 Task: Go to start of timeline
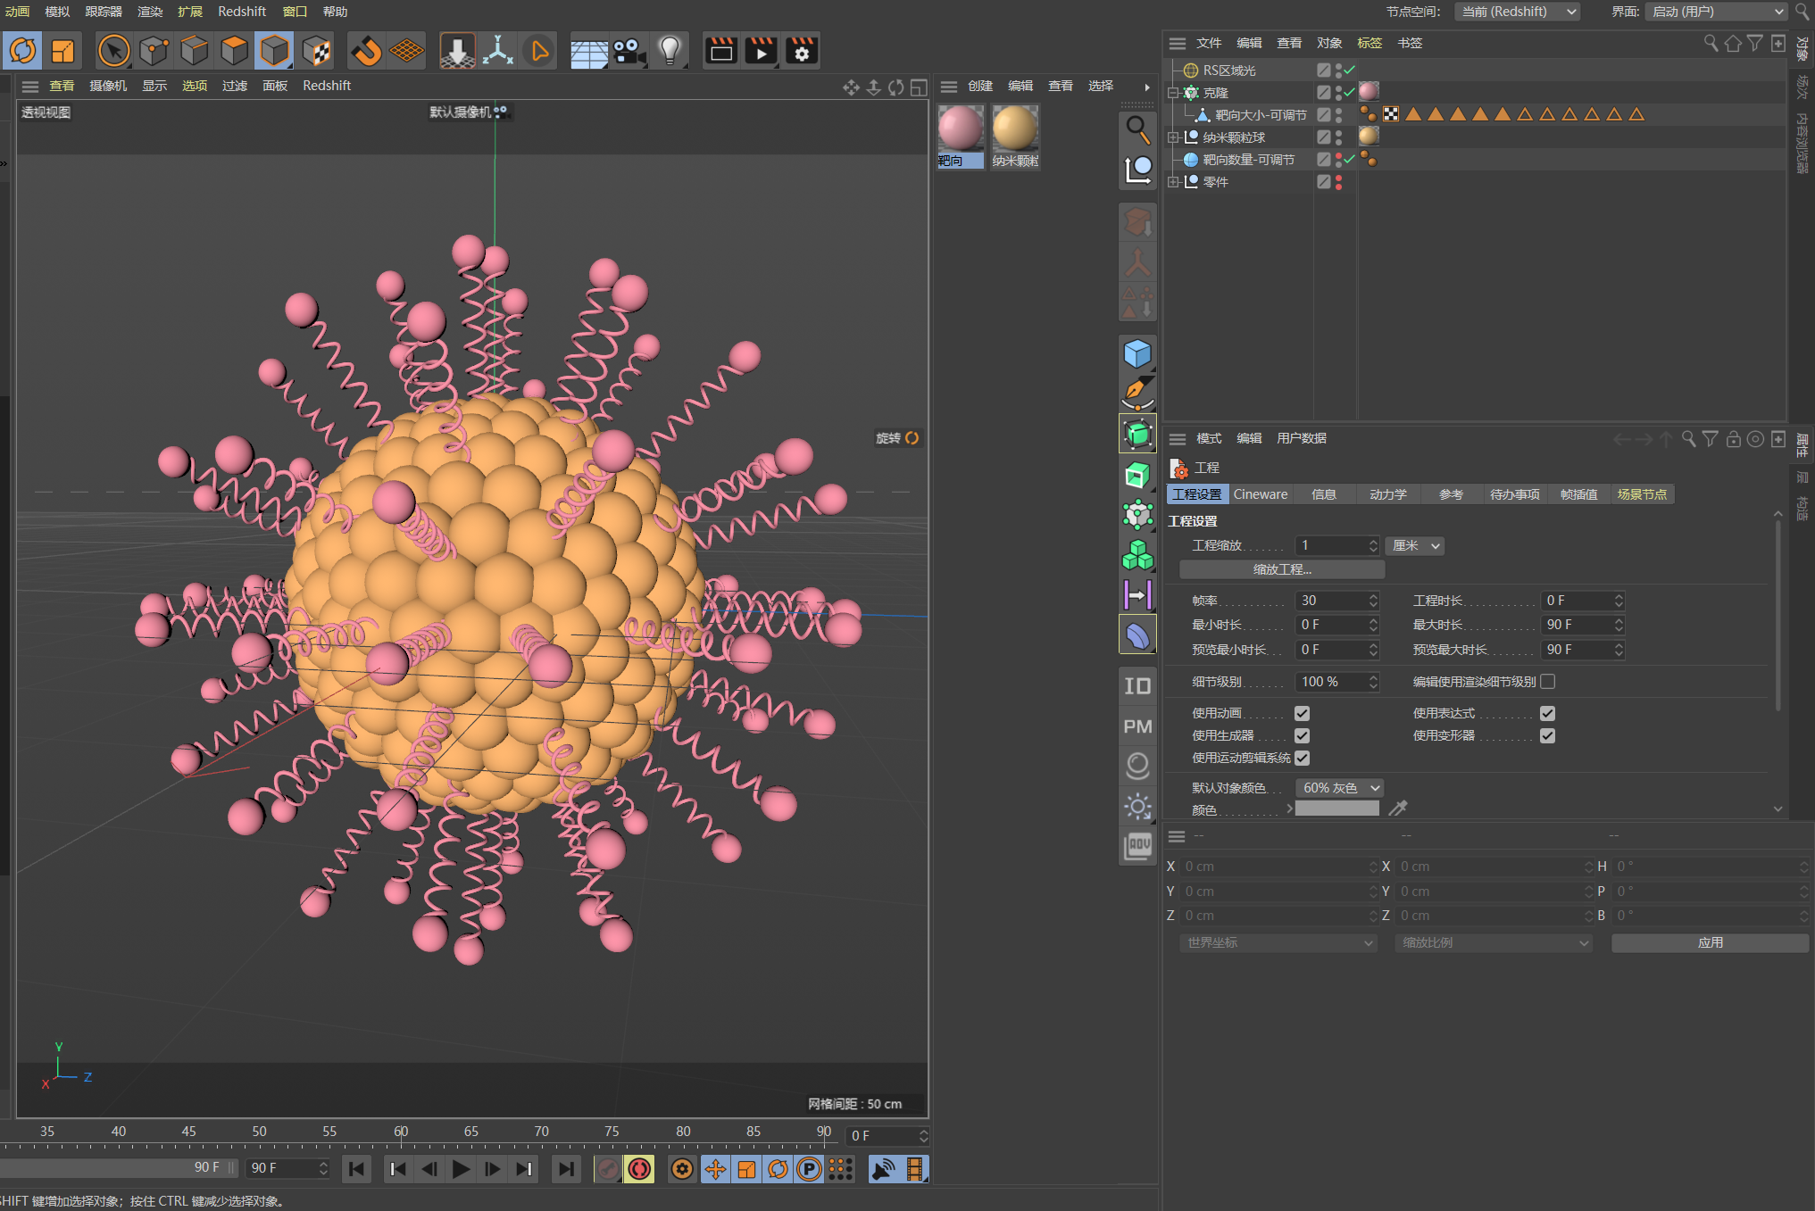(356, 1168)
